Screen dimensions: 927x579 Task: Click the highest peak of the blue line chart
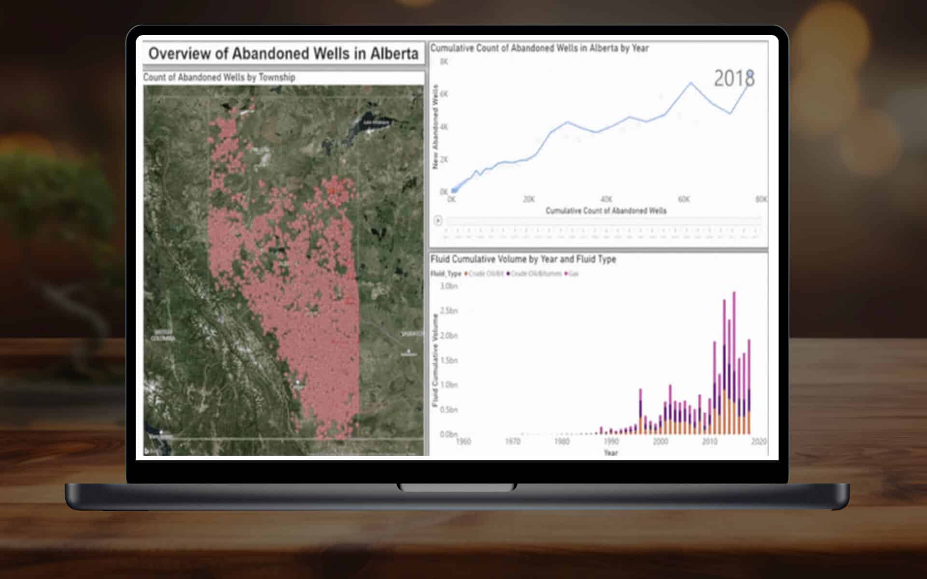coord(690,83)
